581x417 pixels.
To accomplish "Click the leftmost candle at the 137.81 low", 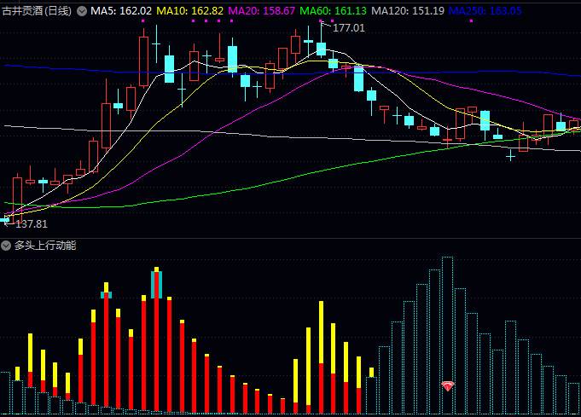I will [5, 219].
